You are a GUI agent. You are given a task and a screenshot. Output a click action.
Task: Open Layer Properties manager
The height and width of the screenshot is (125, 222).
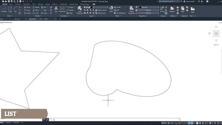pos(79,10)
